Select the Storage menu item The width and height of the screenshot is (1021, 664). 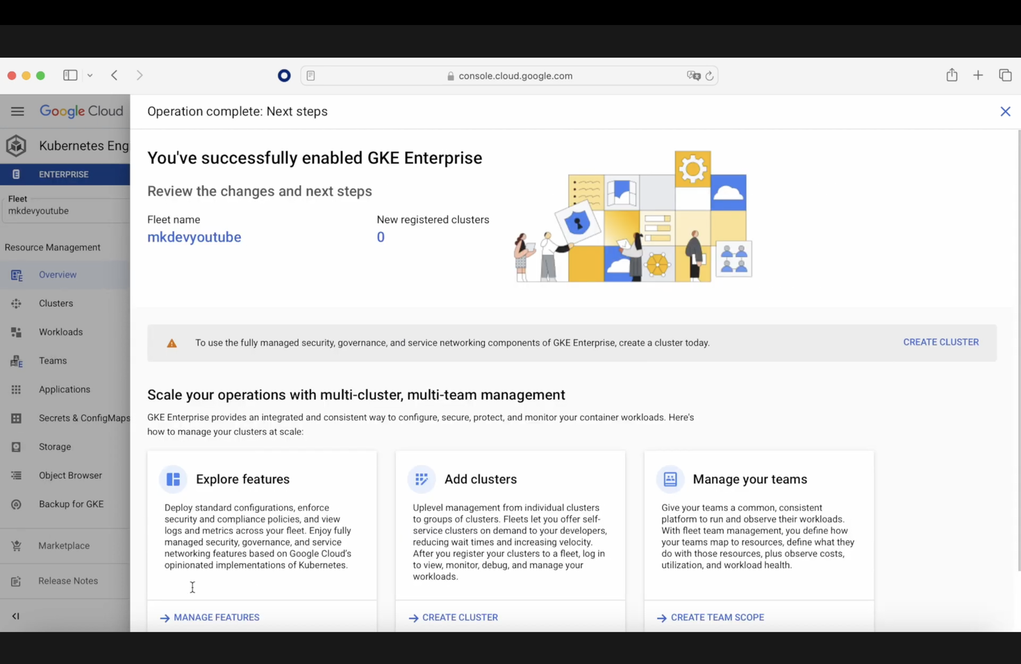[x=65, y=447]
